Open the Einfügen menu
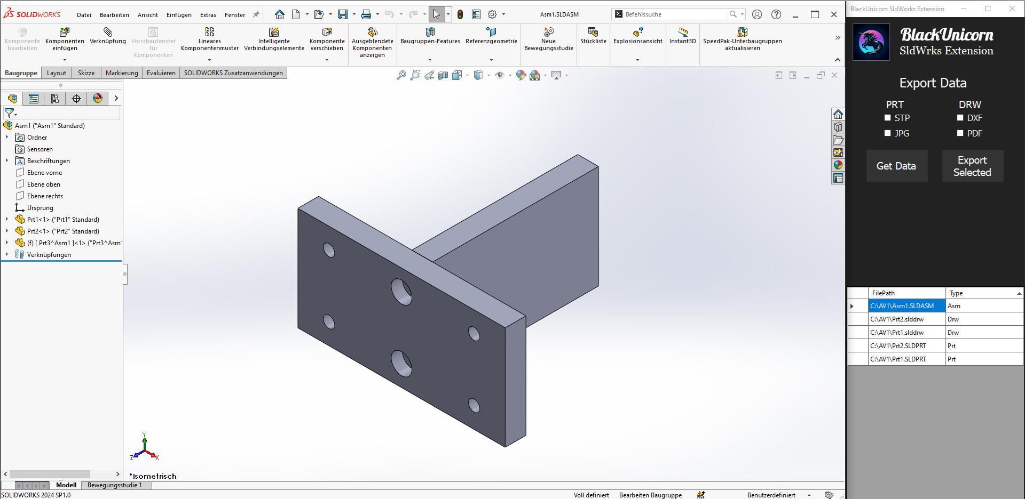The height and width of the screenshot is (499, 1025). pyautogui.click(x=178, y=14)
